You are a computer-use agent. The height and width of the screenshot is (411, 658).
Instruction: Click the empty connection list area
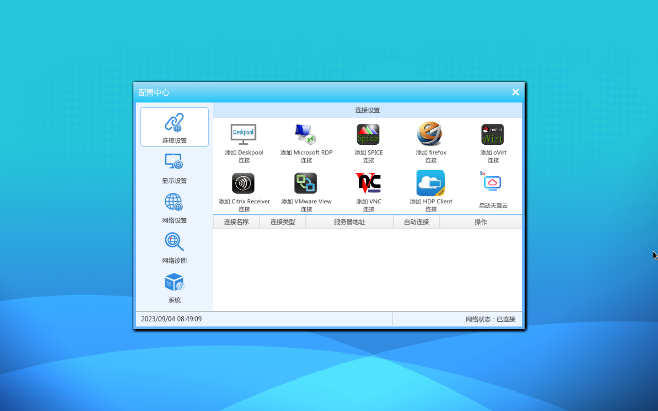pos(367,270)
